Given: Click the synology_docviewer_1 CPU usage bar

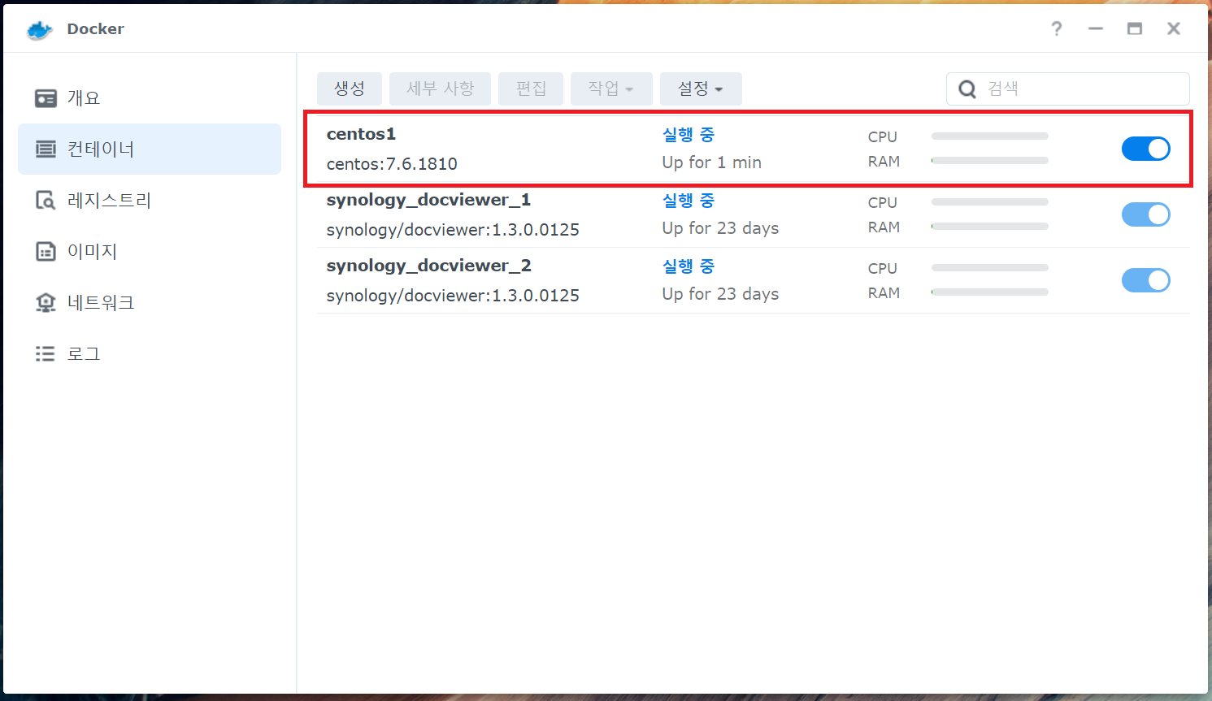Looking at the screenshot, I should [x=990, y=202].
